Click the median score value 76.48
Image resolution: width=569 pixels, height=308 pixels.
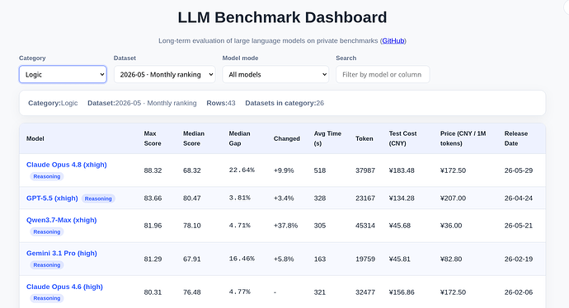tap(192, 292)
